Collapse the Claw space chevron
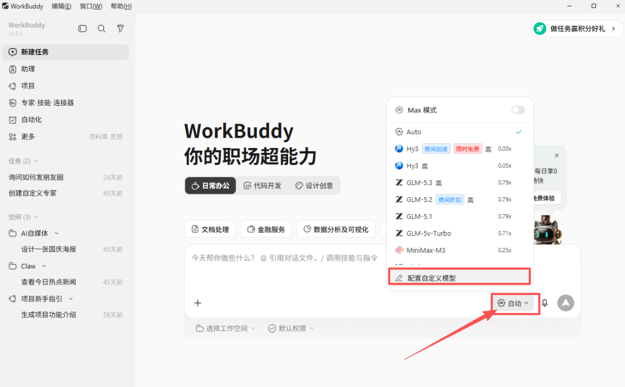The width and height of the screenshot is (625, 387). 44,266
